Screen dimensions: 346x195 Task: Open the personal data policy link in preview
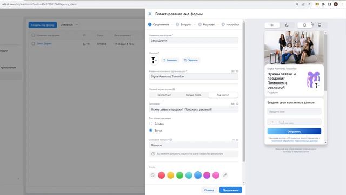point(294,141)
